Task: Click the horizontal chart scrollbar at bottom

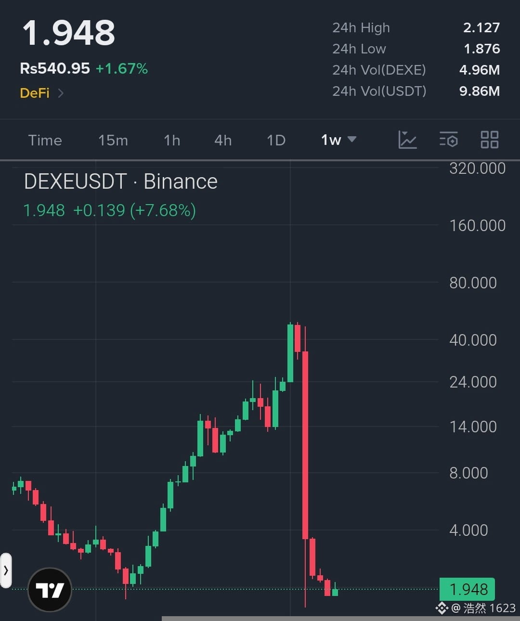Action: point(341,619)
